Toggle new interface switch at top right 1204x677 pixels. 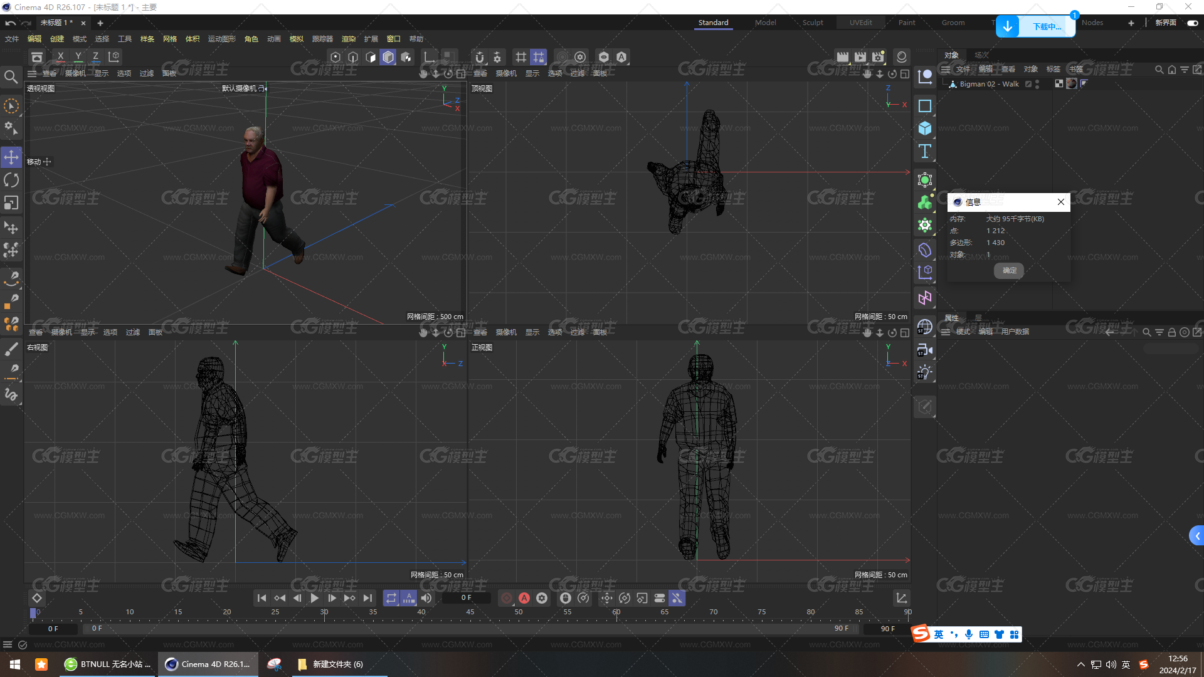click(x=1192, y=23)
